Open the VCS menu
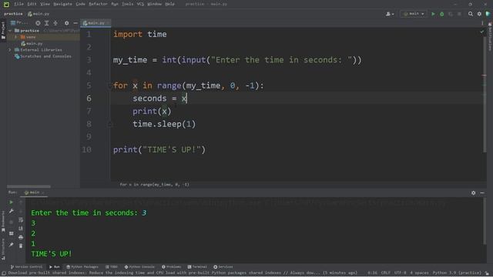 [x=140, y=4]
